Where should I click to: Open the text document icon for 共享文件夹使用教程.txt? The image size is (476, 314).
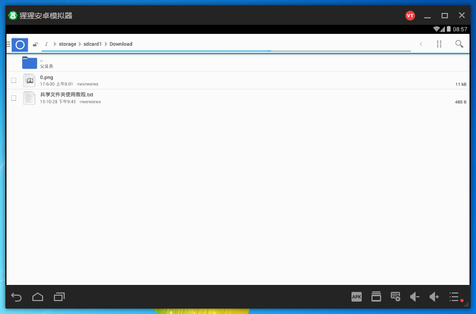coord(29,98)
